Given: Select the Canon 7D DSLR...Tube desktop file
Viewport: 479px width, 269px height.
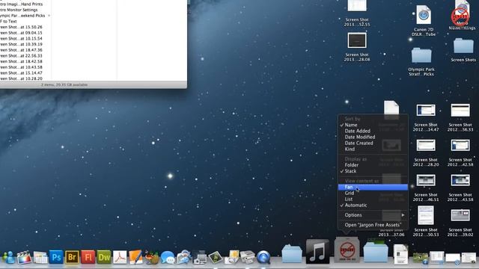Looking at the screenshot, I should pyautogui.click(x=424, y=21).
